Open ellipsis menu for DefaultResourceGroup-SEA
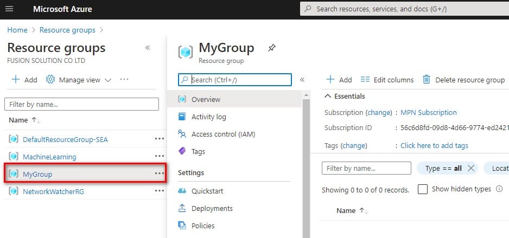 160,139
